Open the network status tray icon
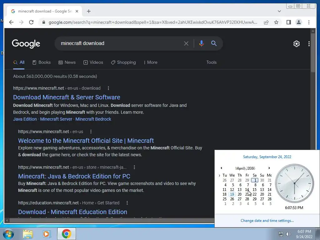 281,234
